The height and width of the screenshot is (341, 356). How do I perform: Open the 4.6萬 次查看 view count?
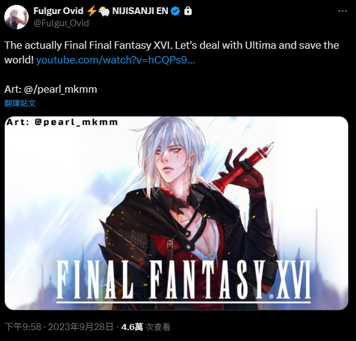point(146,327)
